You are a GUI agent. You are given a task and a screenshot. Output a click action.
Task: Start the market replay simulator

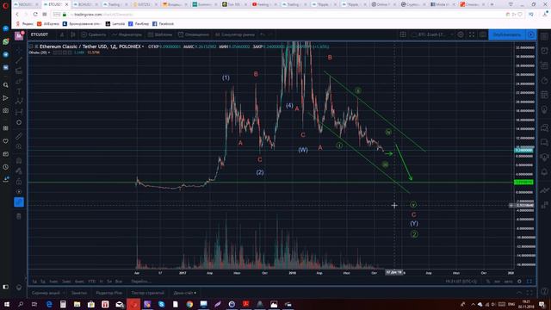coord(234,34)
